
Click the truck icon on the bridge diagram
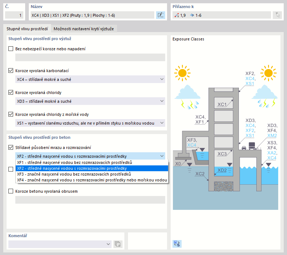tap(252, 146)
